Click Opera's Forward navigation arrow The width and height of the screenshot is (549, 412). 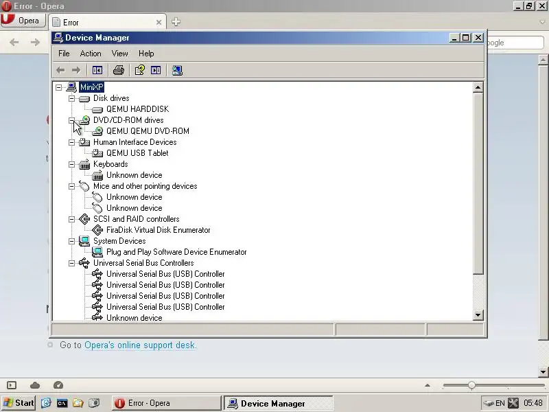35,43
